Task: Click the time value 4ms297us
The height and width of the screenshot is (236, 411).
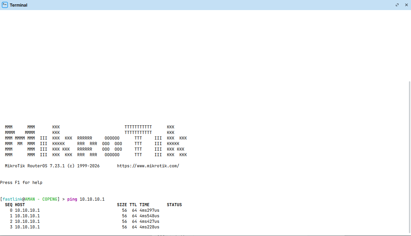Action: click(x=149, y=210)
